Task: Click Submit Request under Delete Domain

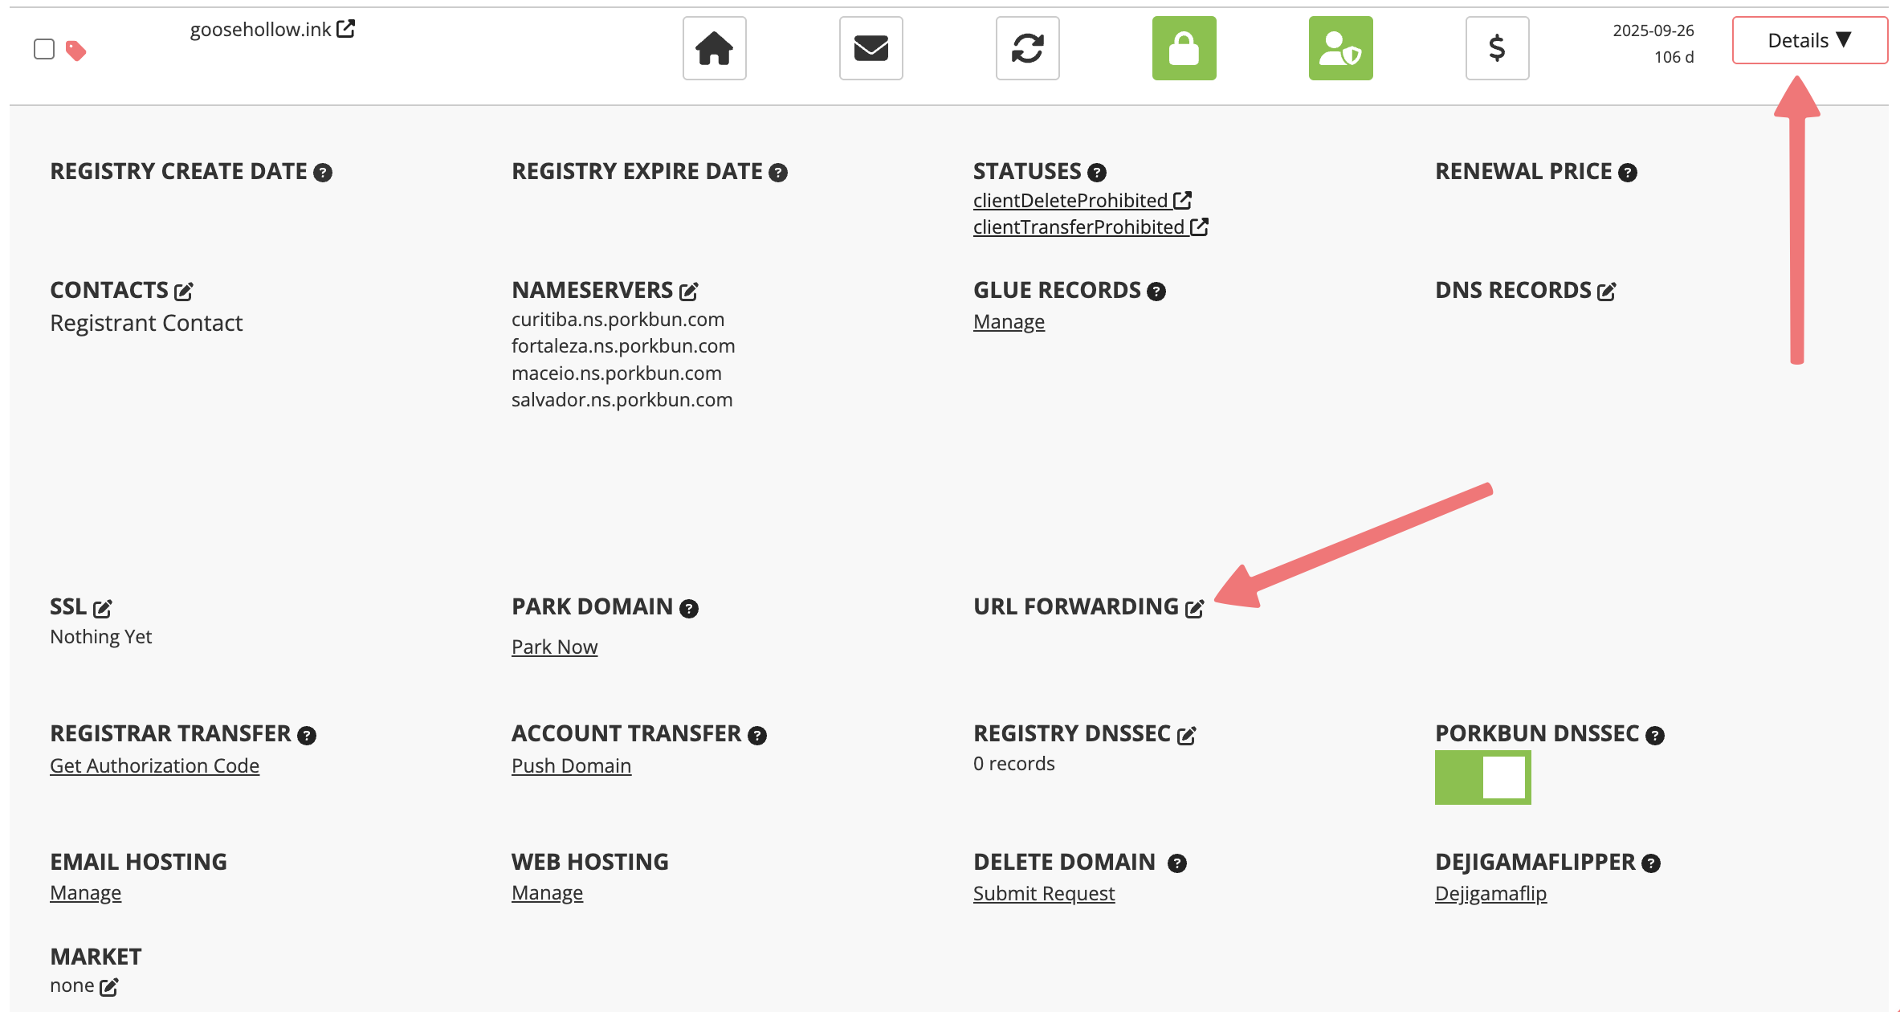Action: [x=1044, y=893]
